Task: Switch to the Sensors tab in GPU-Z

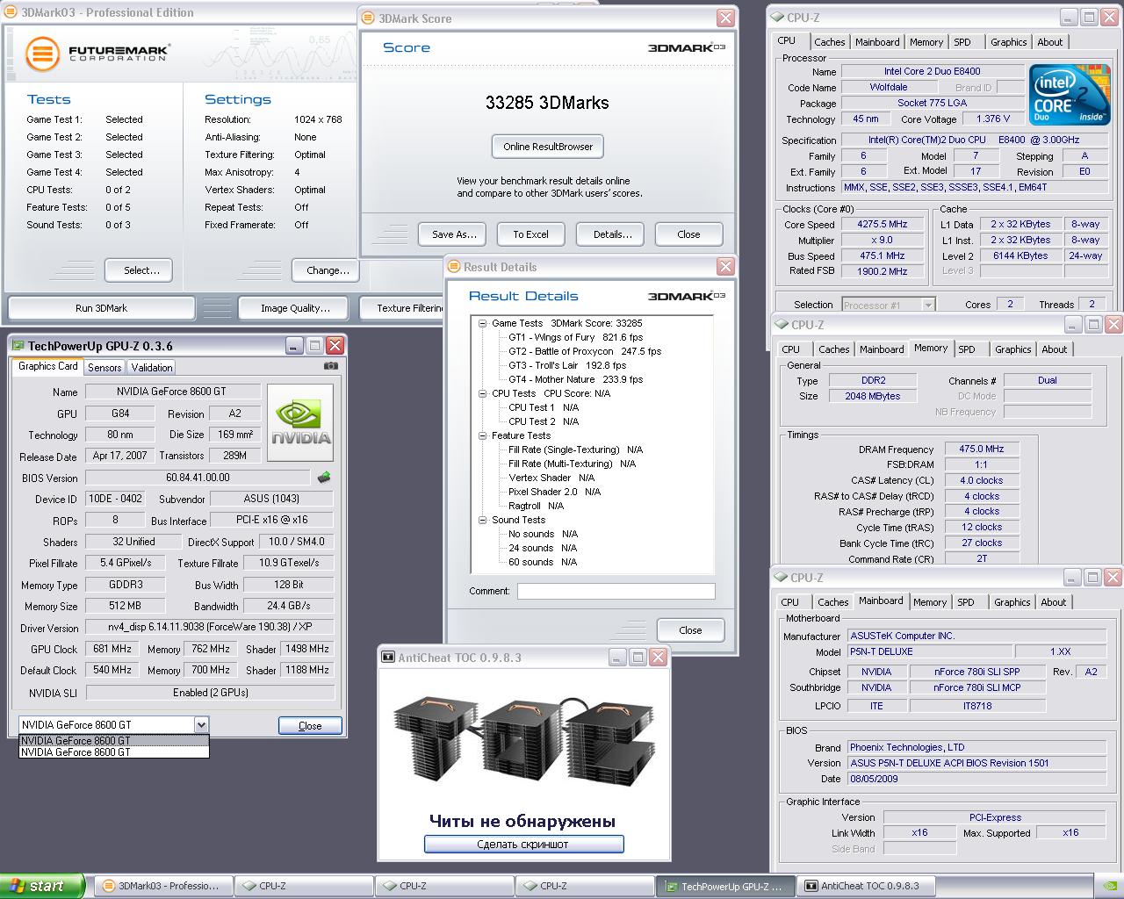Action: click(104, 367)
